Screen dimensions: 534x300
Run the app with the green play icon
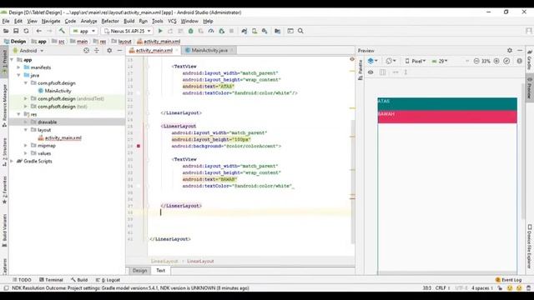[160, 31]
